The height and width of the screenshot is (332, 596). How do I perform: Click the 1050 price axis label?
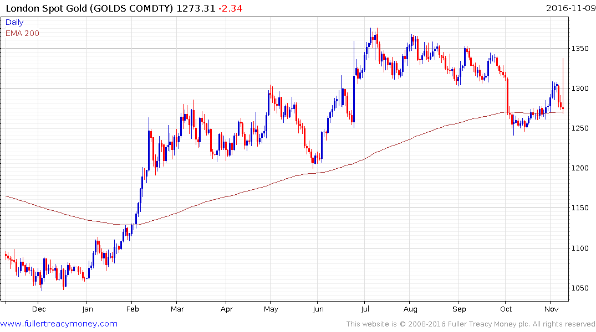tap(580, 288)
